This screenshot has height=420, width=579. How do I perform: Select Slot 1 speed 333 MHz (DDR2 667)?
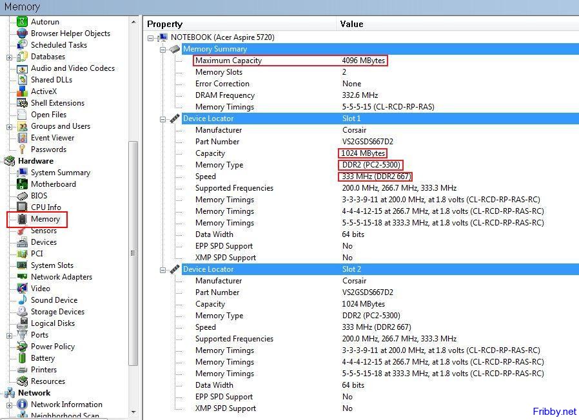377,177
